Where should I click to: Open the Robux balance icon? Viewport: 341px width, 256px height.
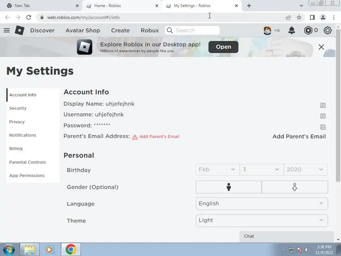(x=308, y=30)
